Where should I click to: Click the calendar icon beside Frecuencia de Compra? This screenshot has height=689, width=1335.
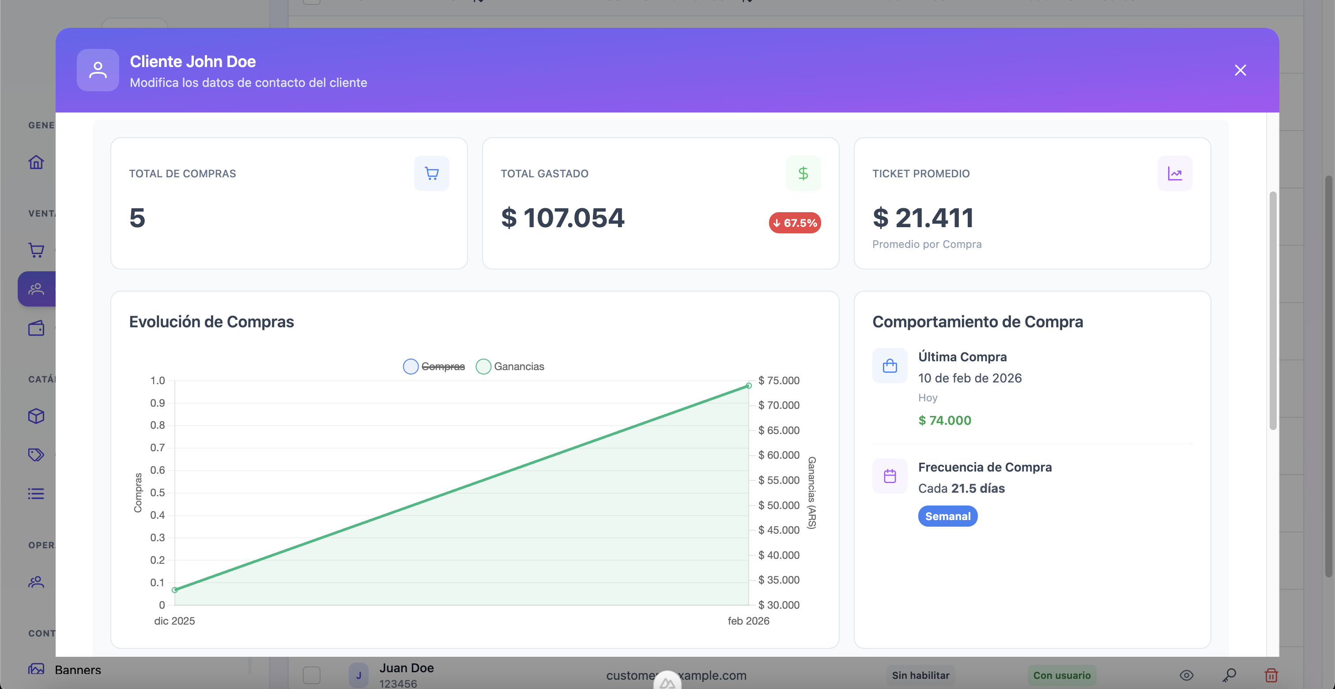tap(889, 476)
